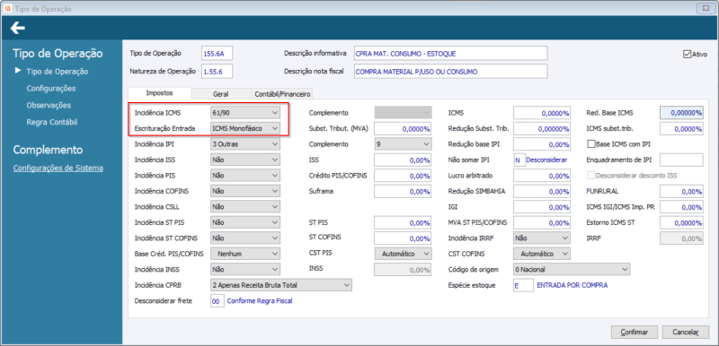Open the CST COFINS dropdown
Viewport: 719px width, 346px height.
pyautogui.click(x=542, y=254)
